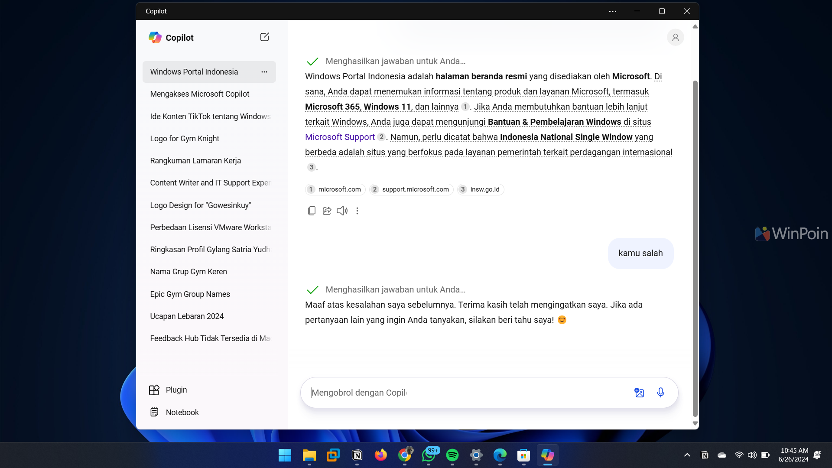Open the Logo for Gym Knight chat
This screenshot has height=468, width=832.
pos(209,139)
